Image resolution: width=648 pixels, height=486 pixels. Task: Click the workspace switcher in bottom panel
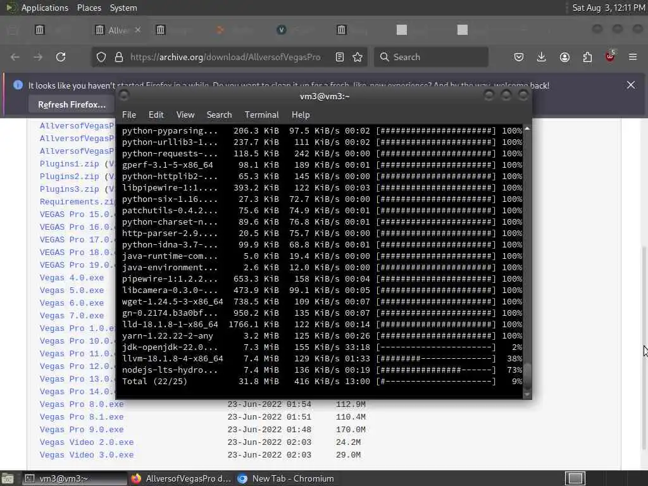(x=575, y=478)
